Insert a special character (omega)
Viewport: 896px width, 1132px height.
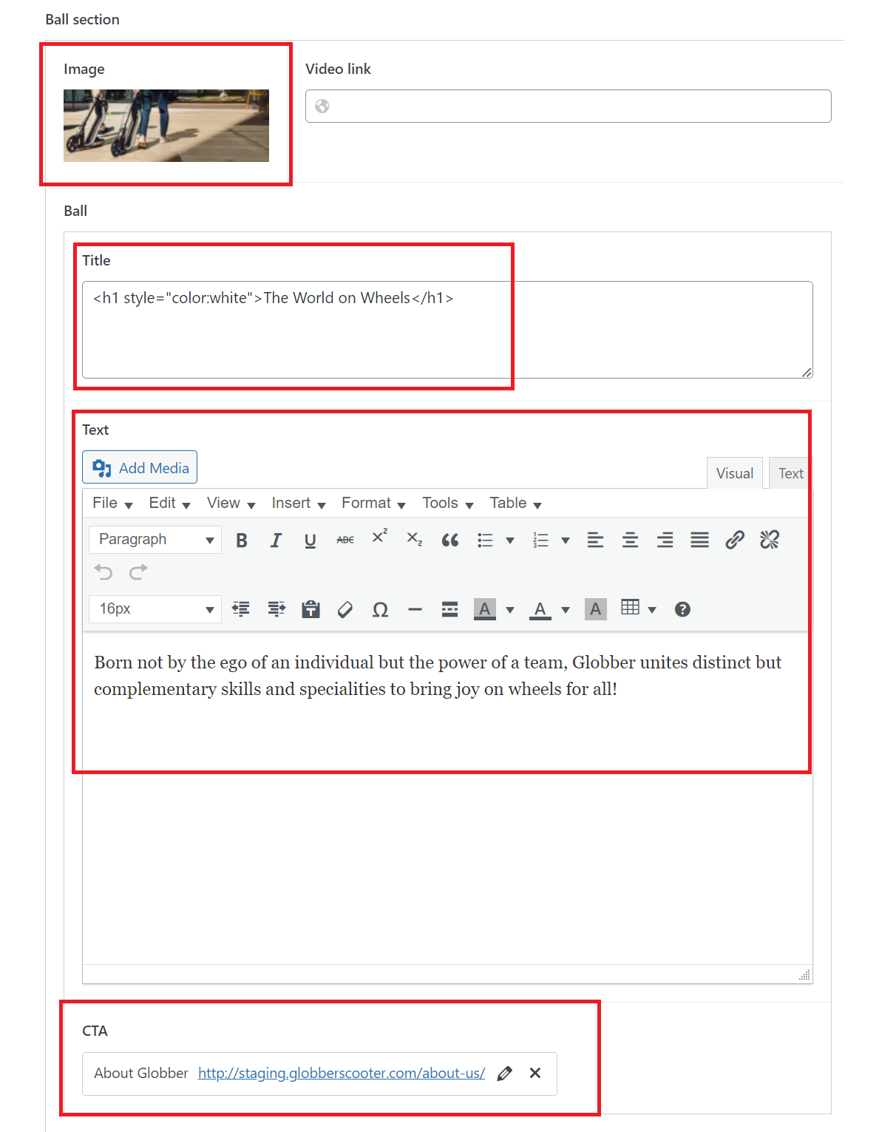[380, 609]
